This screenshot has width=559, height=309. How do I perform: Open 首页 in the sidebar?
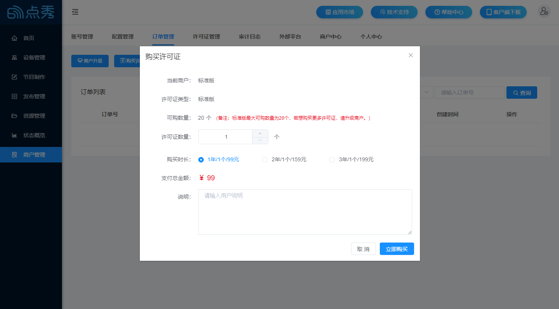click(x=31, y=38)
